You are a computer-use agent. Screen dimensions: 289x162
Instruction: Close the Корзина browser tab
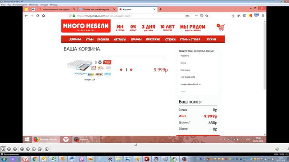[x=154, y=9]
